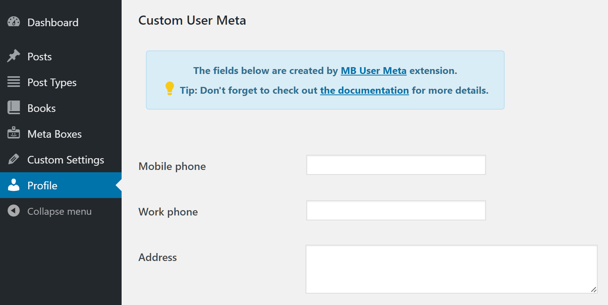Grab the Address textarea resize handle

tap(594, 289)
